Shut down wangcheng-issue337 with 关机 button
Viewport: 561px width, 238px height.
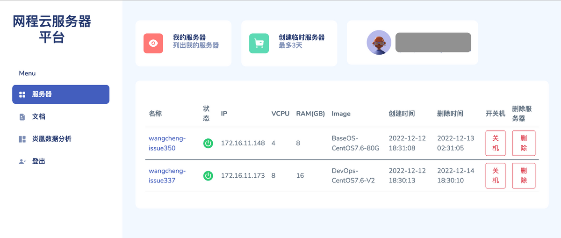coord(496,175)
